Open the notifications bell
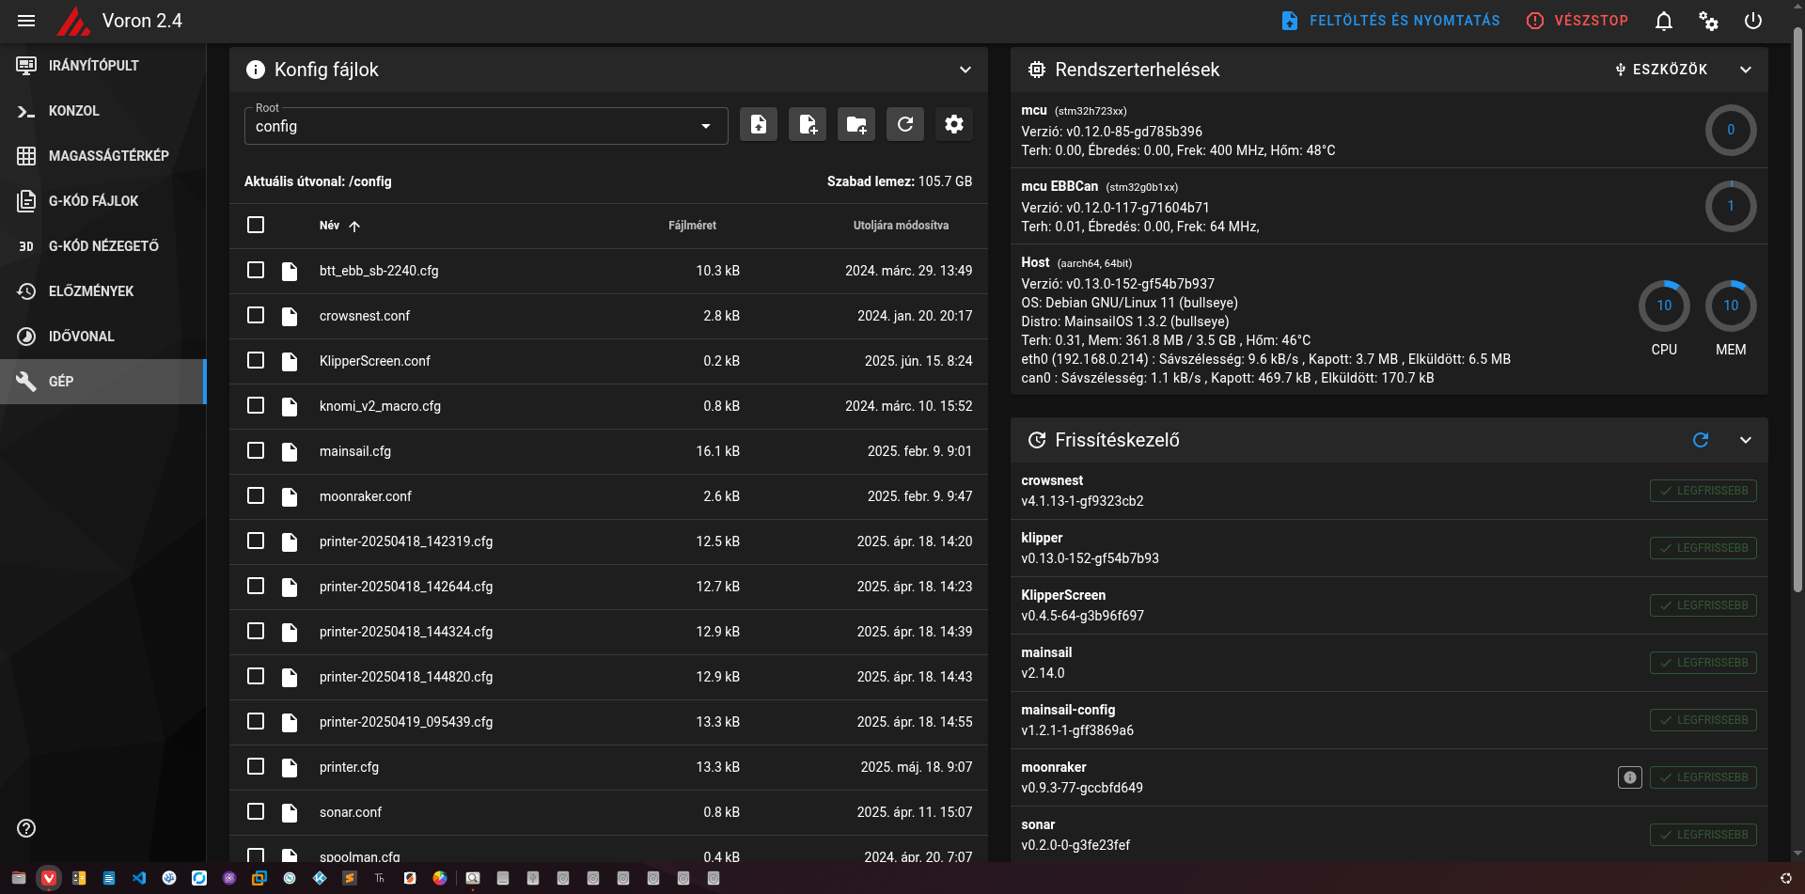Image resolution: width=1805 pixels, height=894 pixels. click(x=1663, y=21)
